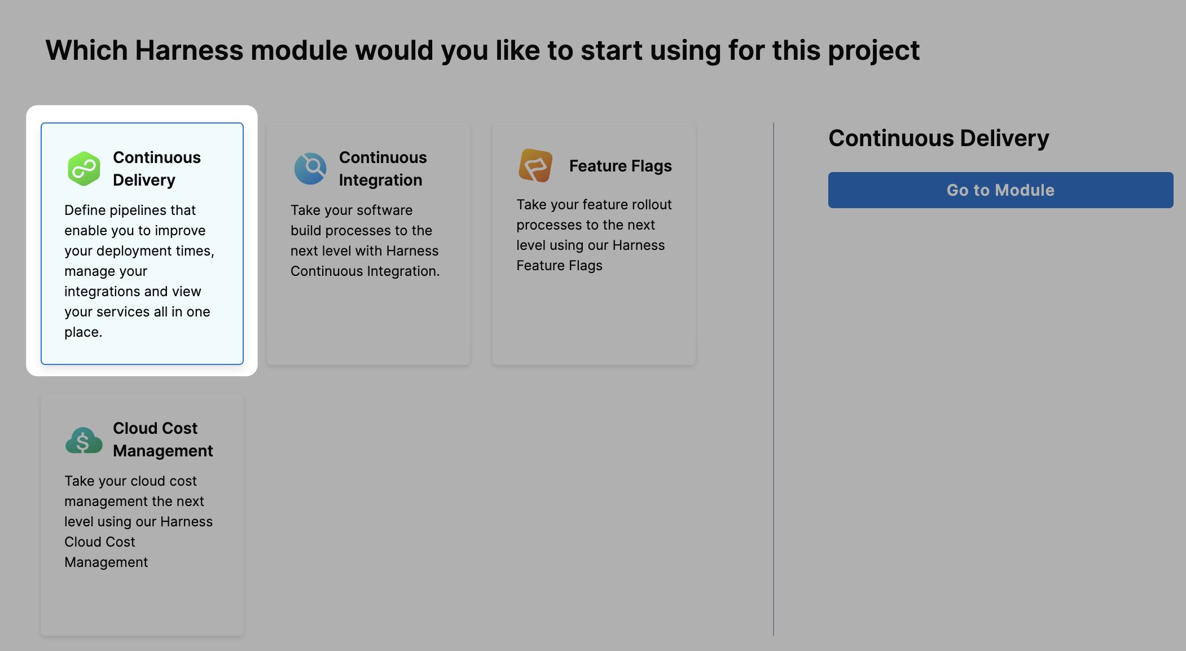
Task: Click the Continuous Integration blue build icon
Action: tap(309, 168)
